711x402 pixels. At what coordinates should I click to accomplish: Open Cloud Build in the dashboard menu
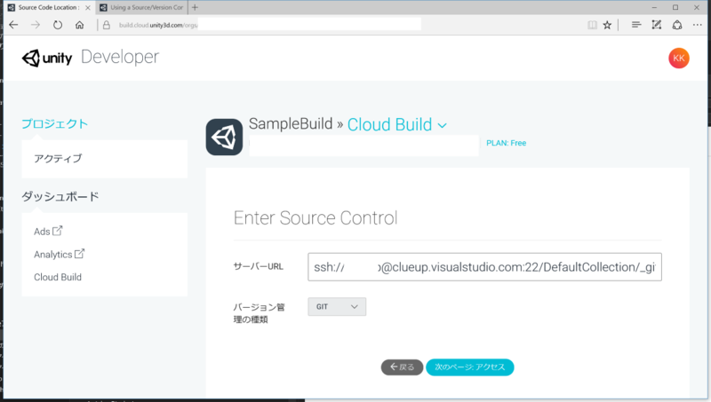[58, 277]
